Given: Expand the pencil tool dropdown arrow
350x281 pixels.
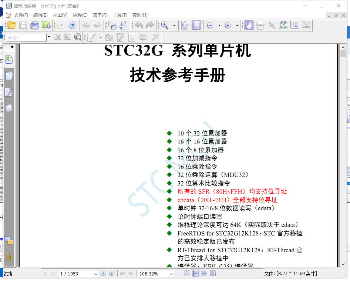Looking at the screenshot, I should pos(101,37).
